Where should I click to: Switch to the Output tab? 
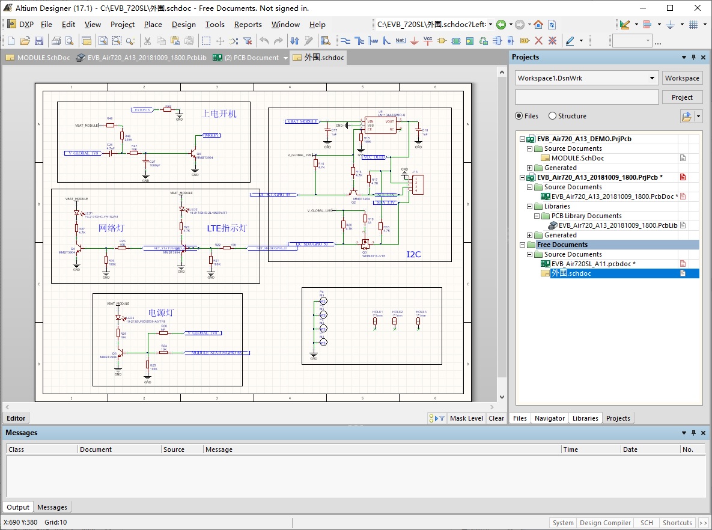tap(17, 507)
